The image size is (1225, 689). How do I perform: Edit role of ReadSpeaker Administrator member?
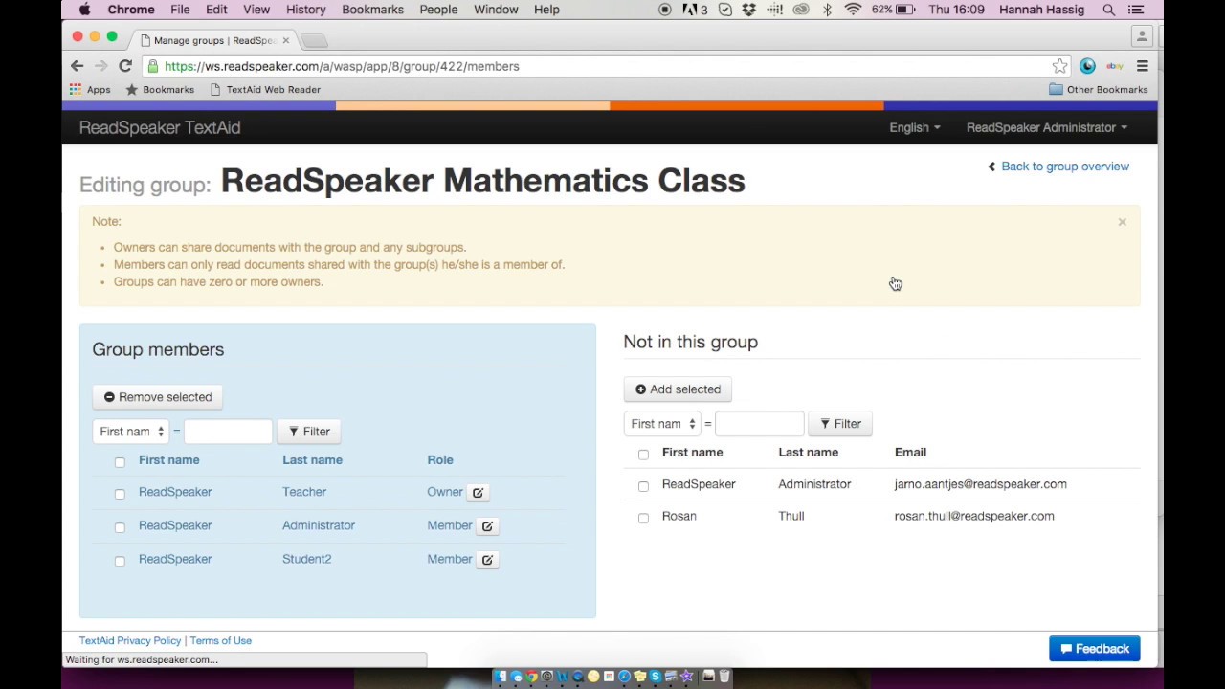[487, 525]
